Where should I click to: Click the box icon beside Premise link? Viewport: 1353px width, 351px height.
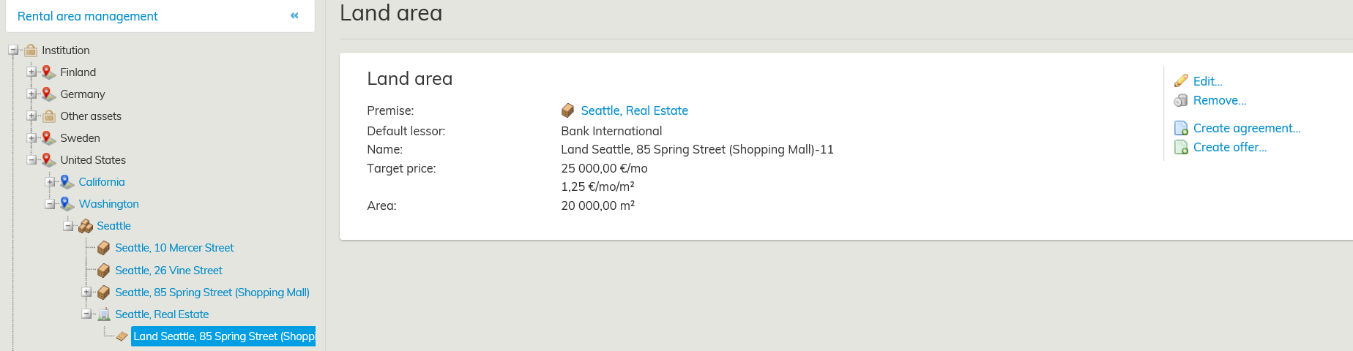click(567, 110)
